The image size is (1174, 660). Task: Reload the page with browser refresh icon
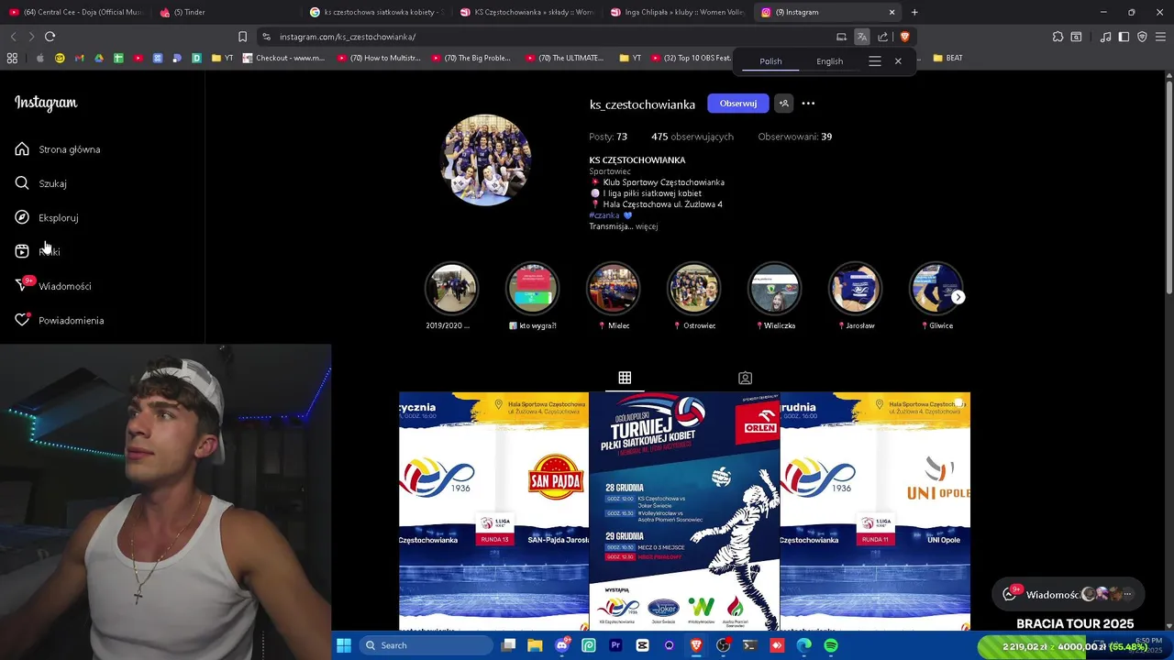point(50,37)
